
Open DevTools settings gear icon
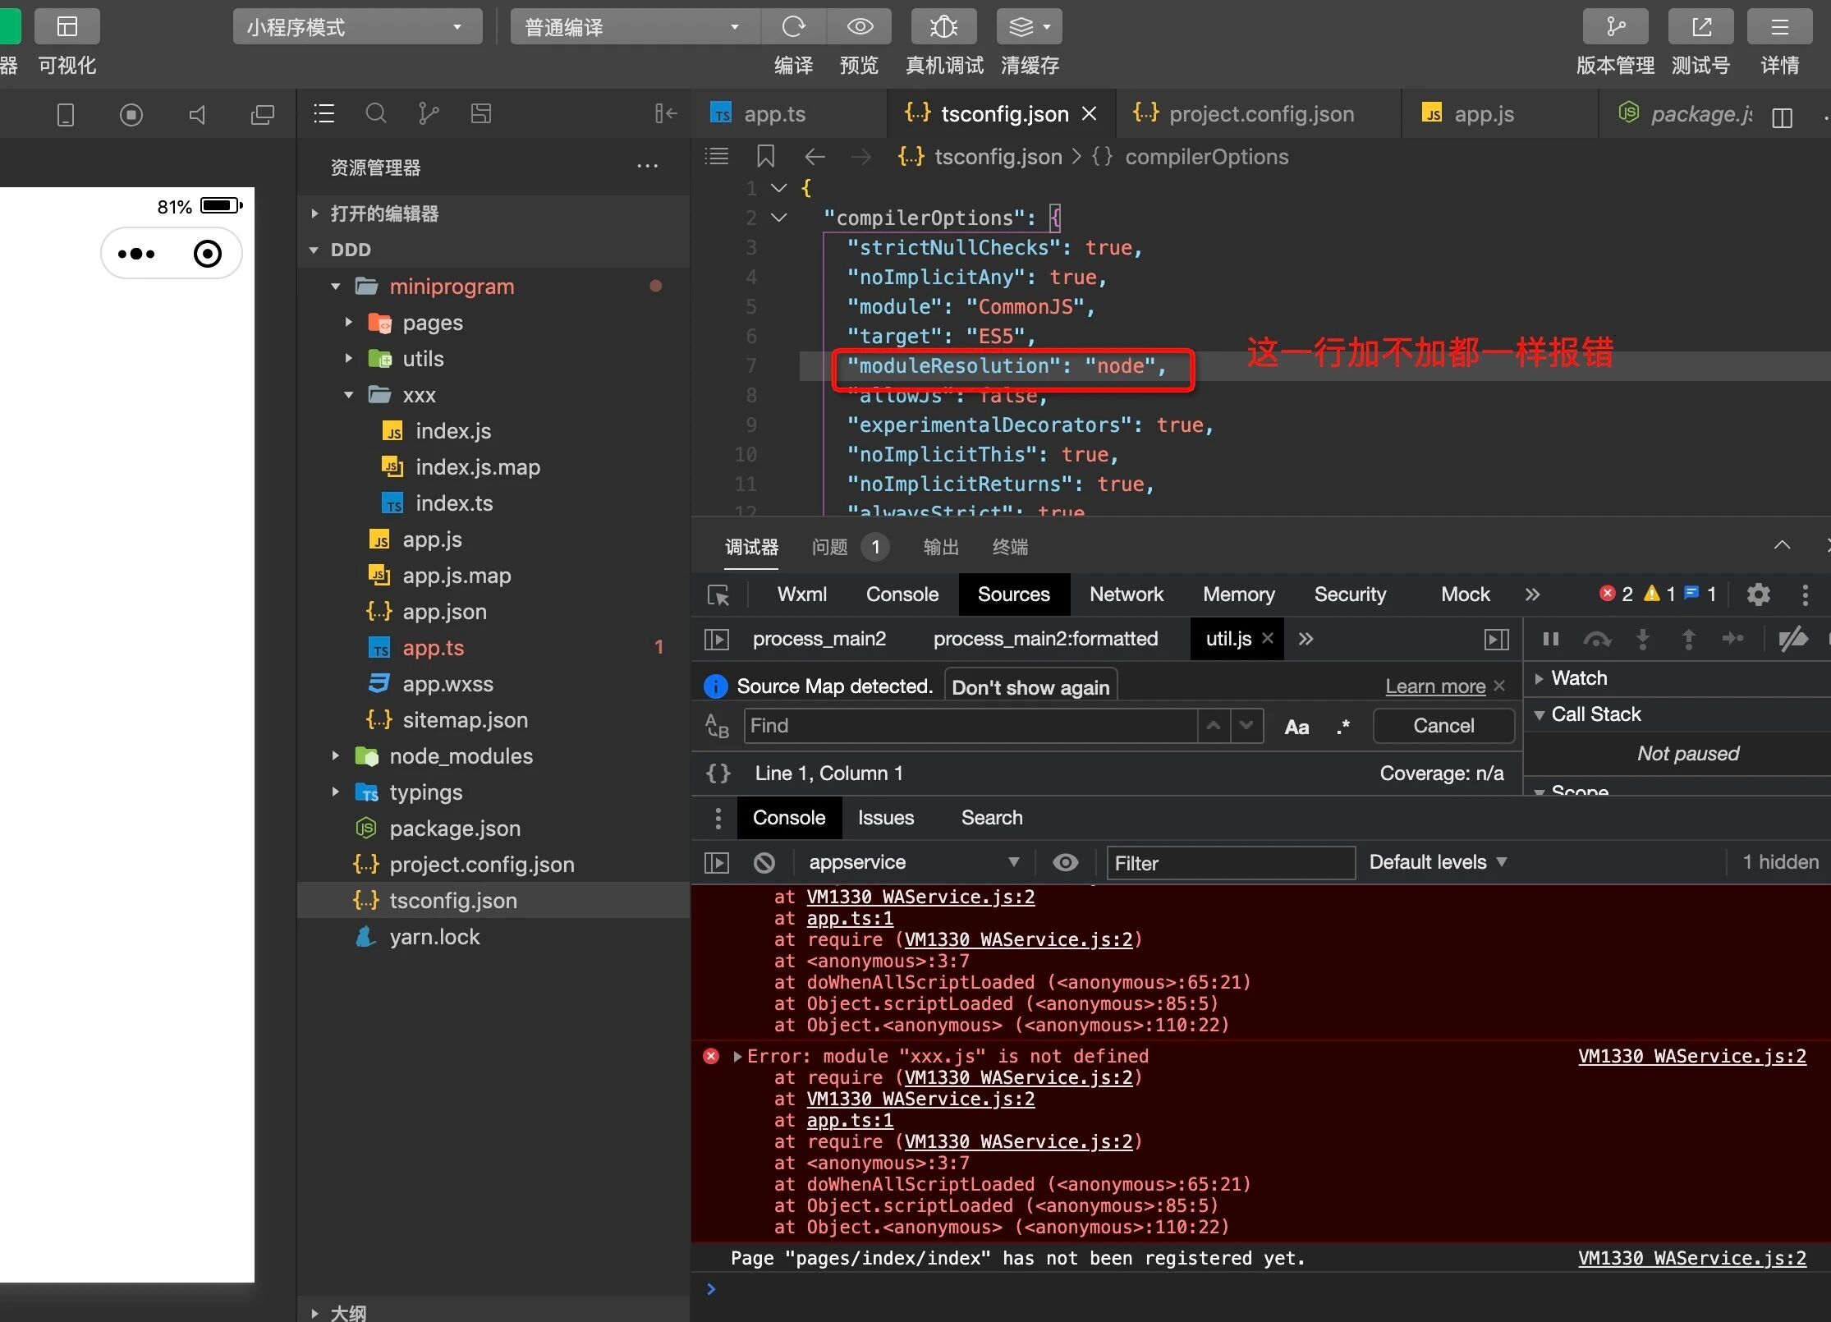1758,594
